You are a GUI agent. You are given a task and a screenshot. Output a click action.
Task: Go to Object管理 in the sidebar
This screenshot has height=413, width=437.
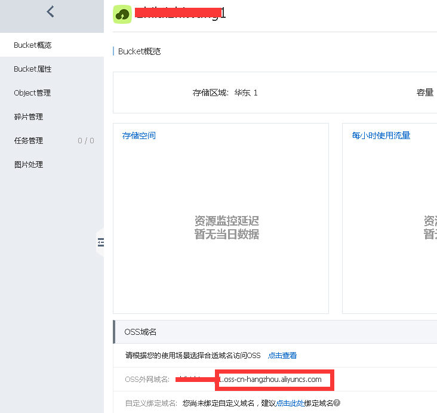click(52, 93)
